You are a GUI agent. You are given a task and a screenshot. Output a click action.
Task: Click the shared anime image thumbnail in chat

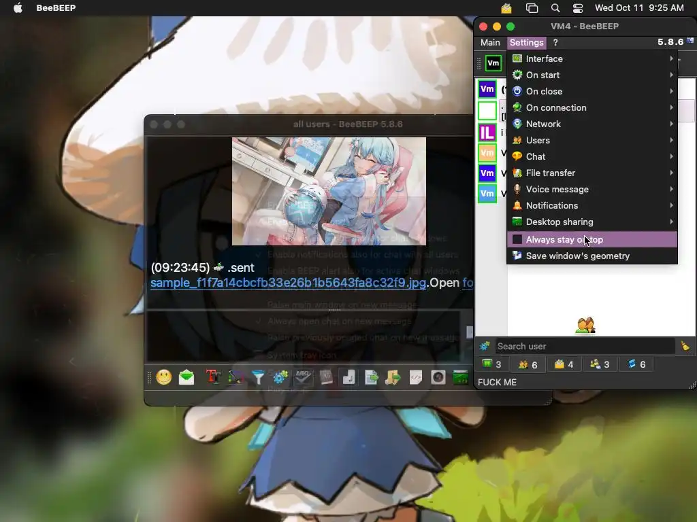click(329, 191)
